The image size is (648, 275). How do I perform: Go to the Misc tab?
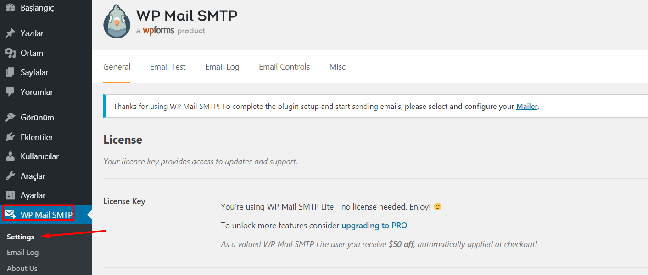337,67
